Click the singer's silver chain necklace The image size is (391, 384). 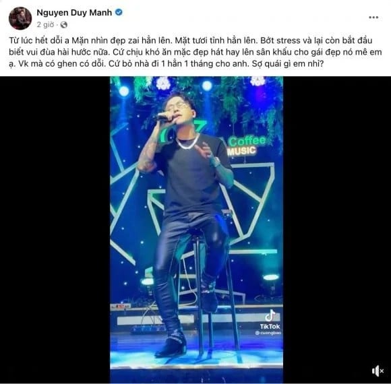coord(187,143)
